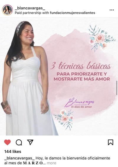The height and width of the screenshot is (167, 118).
Task: Expand caption by clicking more
Action: pos(52,163)
